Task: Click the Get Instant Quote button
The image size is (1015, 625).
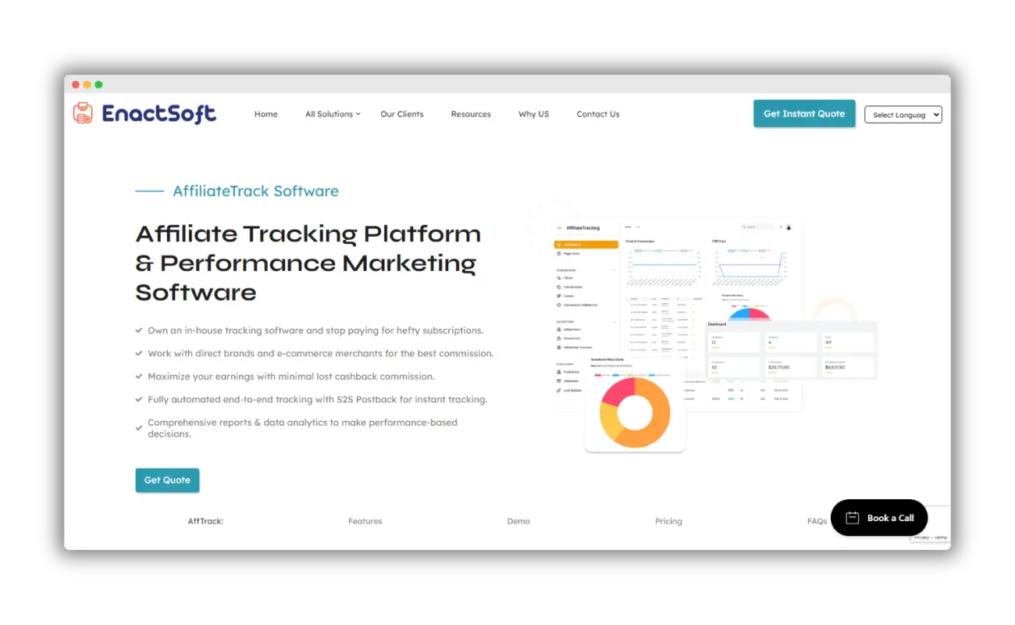Action: coord(804,113)
